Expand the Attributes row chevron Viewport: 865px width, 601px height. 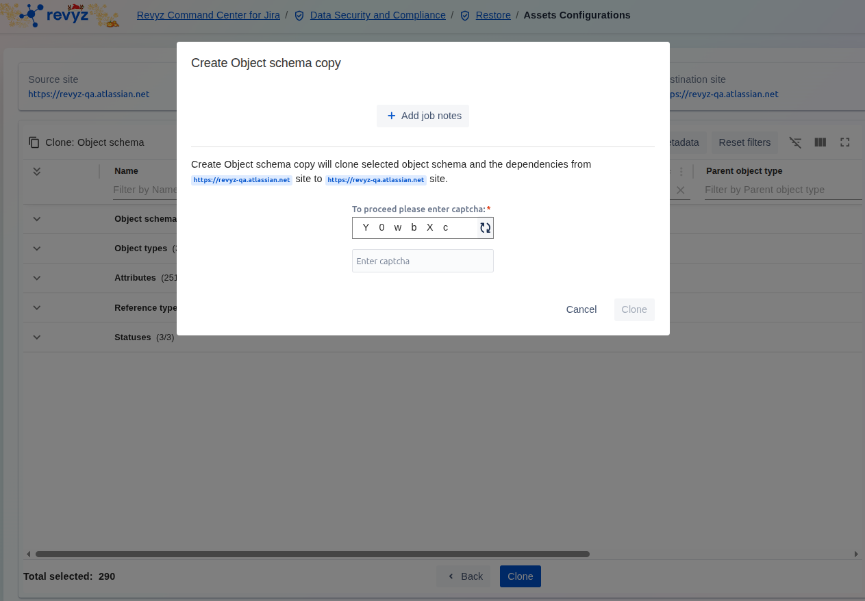pos(37,278)
